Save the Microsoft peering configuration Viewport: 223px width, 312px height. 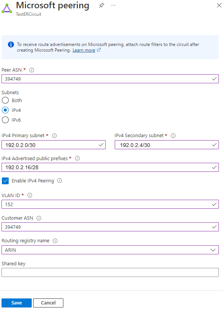16,303
